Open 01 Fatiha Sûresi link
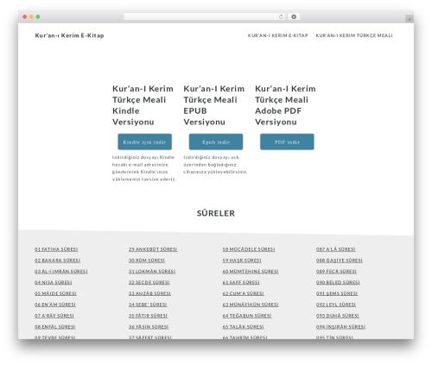The image size is (432, 365). [x=56, y=249]
